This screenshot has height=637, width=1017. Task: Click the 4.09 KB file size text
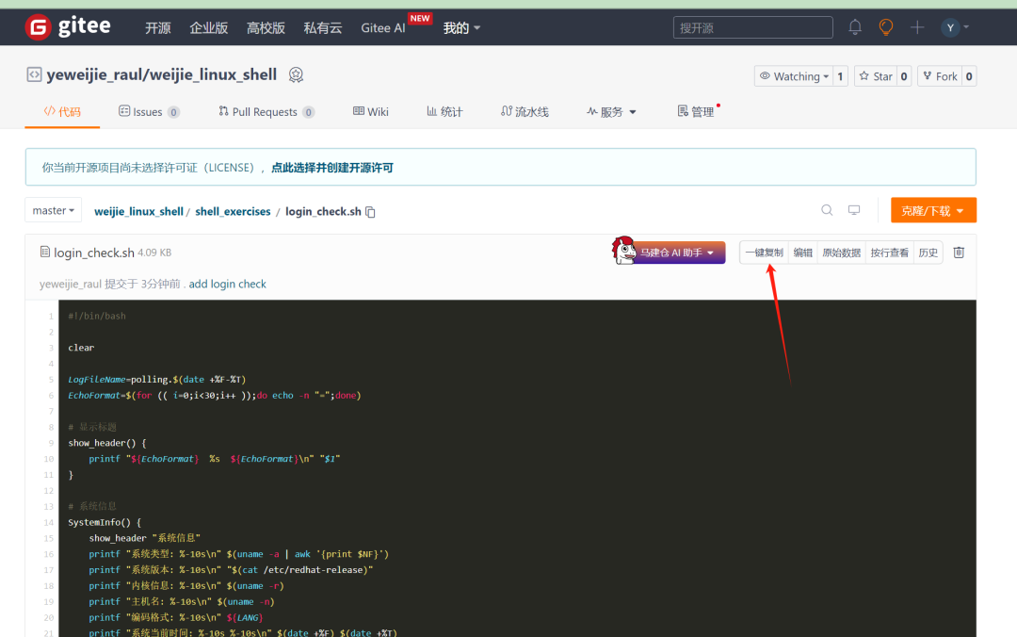[154, 253]
